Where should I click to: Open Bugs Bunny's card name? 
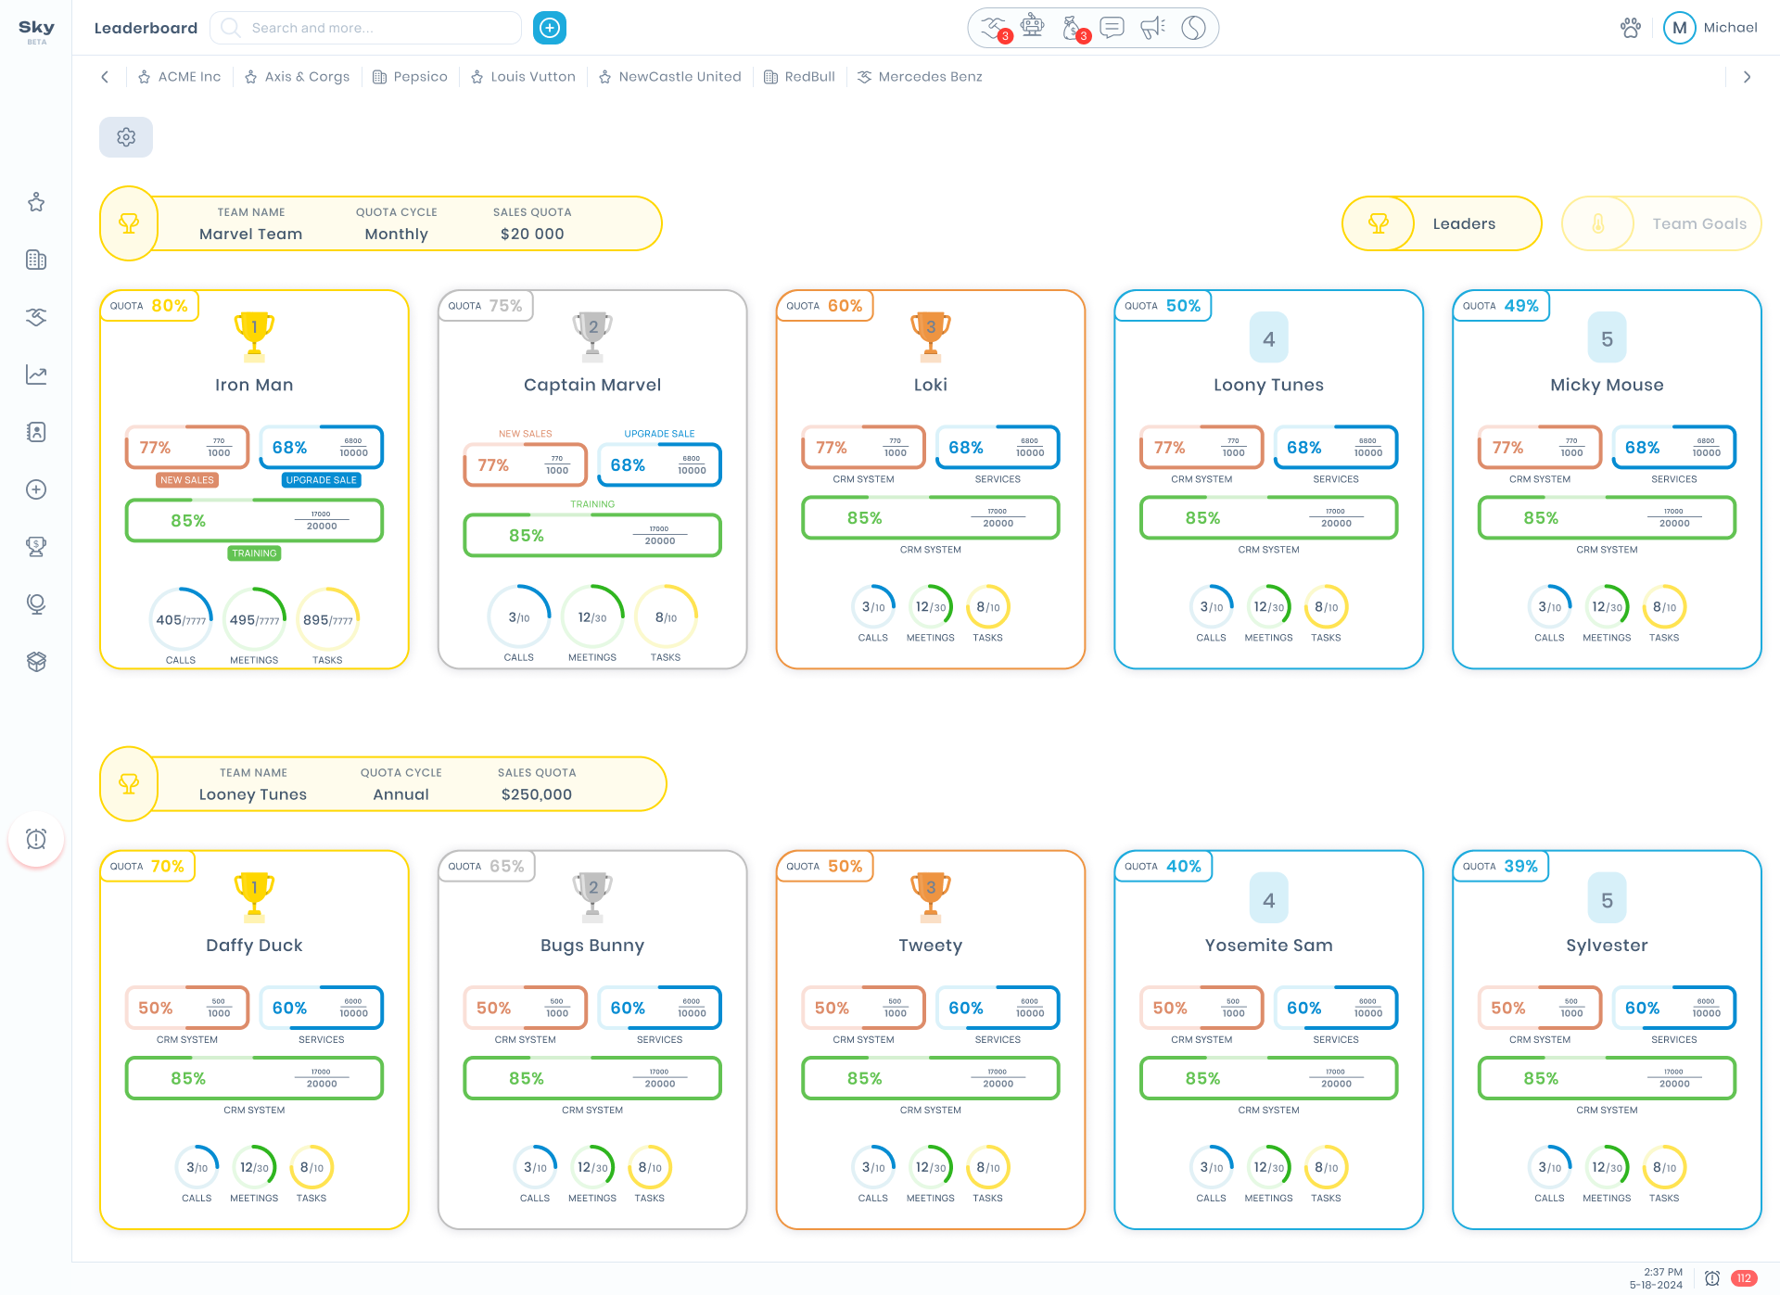(x=592, y=946)
